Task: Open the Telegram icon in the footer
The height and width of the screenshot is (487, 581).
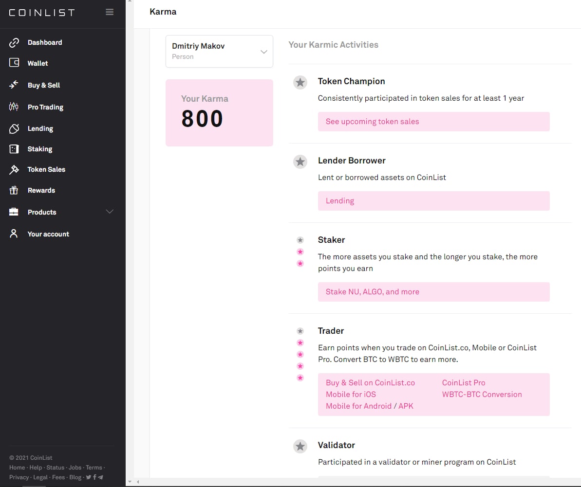Action: [100, 477]
